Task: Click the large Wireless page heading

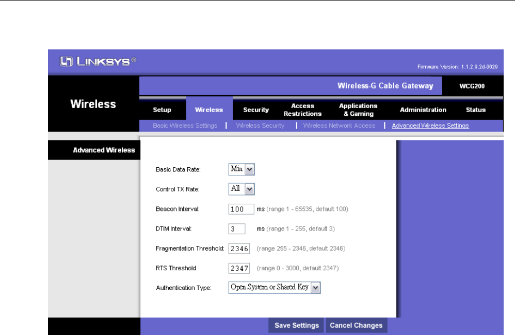Action: (x=93, y=104)
